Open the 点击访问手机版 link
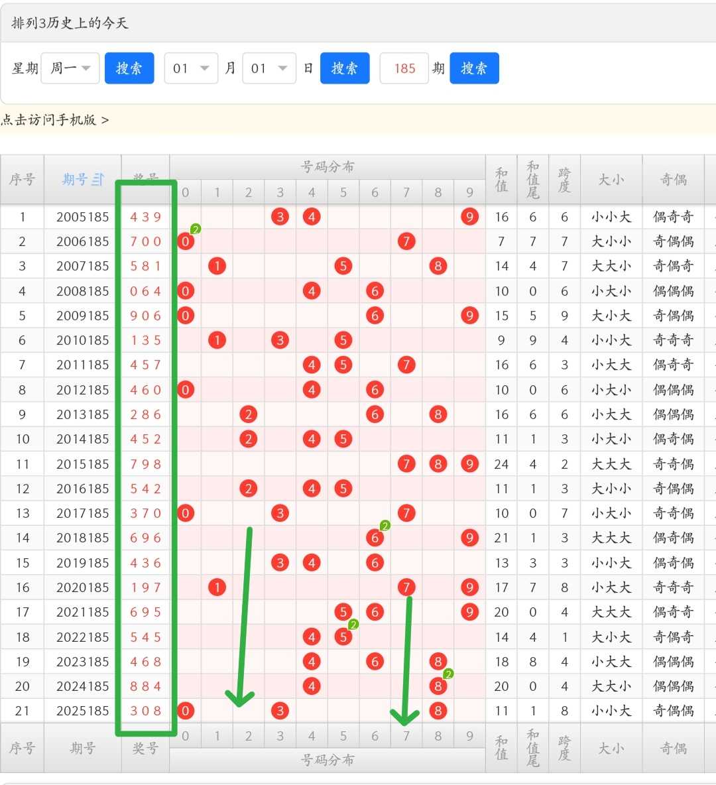Screen dimensions: 716x785 pyautogui.click(x=54, y=120)
